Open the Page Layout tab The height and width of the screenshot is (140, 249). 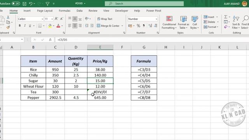click(45, 10)
